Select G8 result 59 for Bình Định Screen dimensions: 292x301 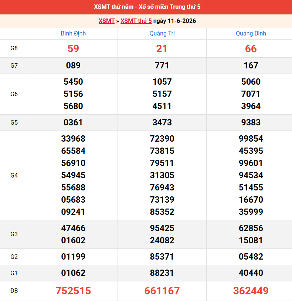(73, 48)
